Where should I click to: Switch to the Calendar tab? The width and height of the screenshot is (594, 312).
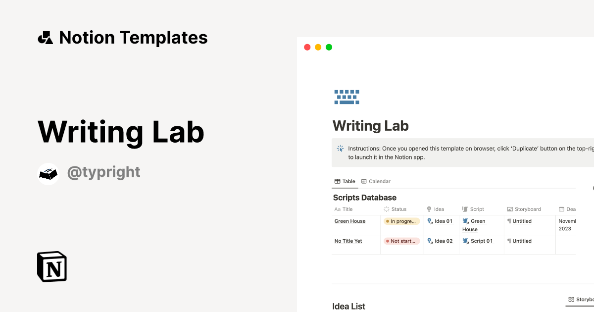pyautogui.click(x=376, y=181)
